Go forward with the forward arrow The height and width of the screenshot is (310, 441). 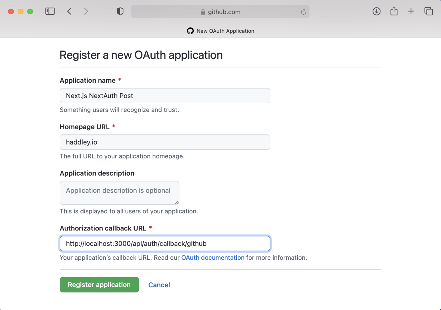tap(86, 11)
